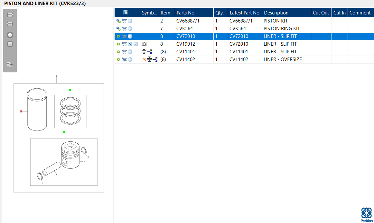Click the orange X symbol for CV11402
Screen dimensions: 374x223
click(144, 59)
